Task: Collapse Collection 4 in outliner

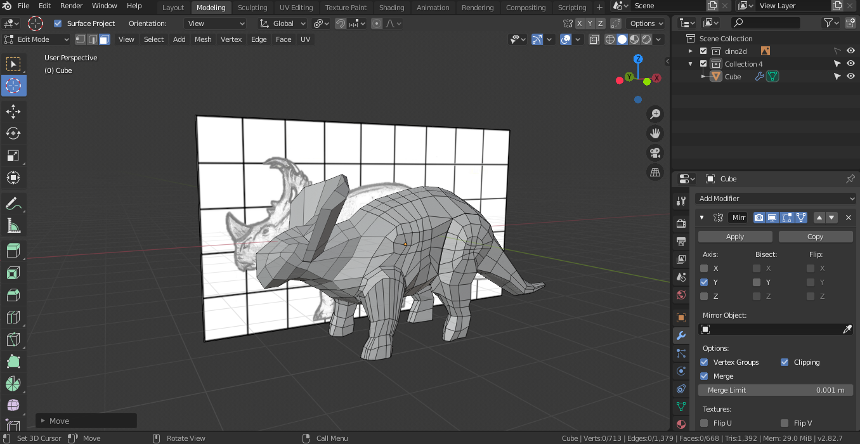Action: 691,64
